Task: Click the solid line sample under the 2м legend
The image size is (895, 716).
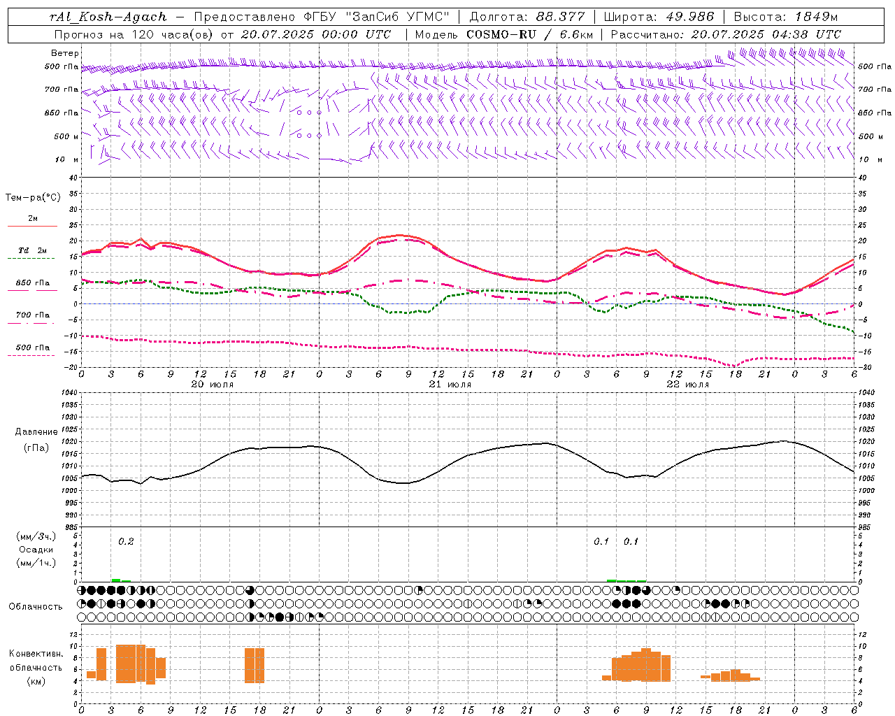Action: (x=32, y=227)
